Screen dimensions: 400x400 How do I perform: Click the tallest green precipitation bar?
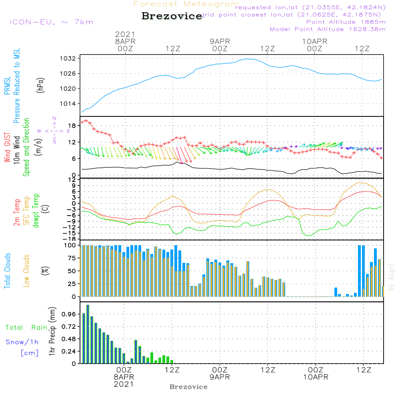[88, 334]
